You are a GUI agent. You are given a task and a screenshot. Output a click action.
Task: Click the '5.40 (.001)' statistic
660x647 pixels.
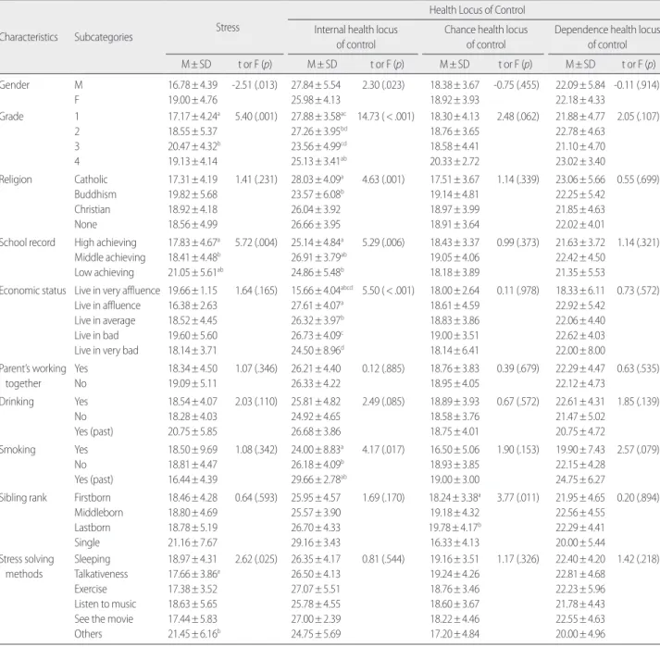click(x=255, y=117)
